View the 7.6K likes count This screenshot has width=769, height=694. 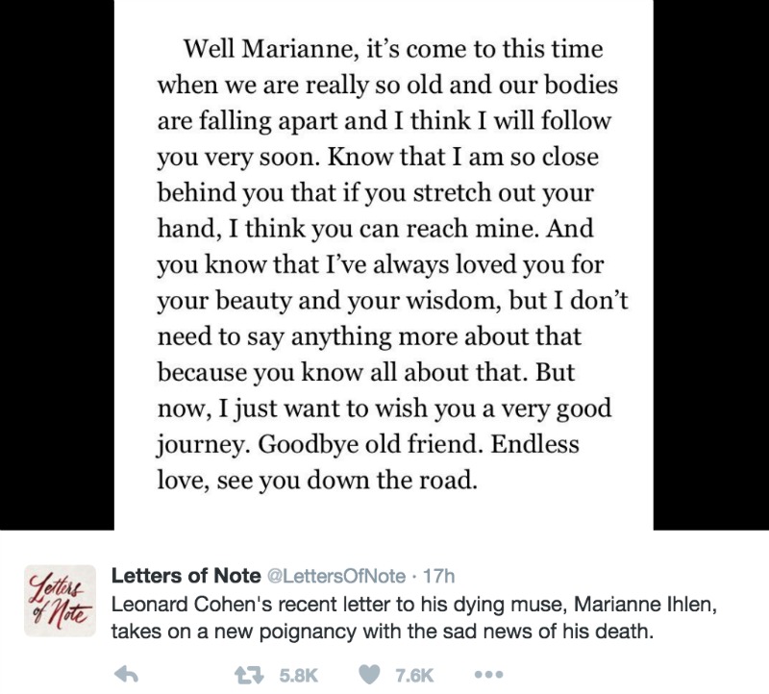coord(414,676)
